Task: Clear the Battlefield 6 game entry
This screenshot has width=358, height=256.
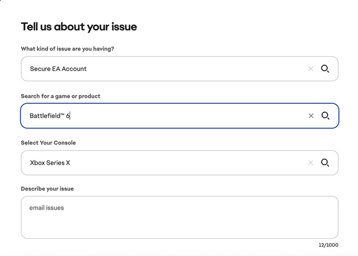Action: (x=311, y=116)
